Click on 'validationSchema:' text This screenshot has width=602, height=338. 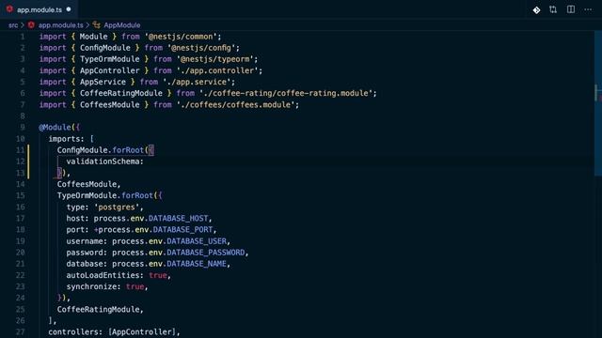click(104, 161)
